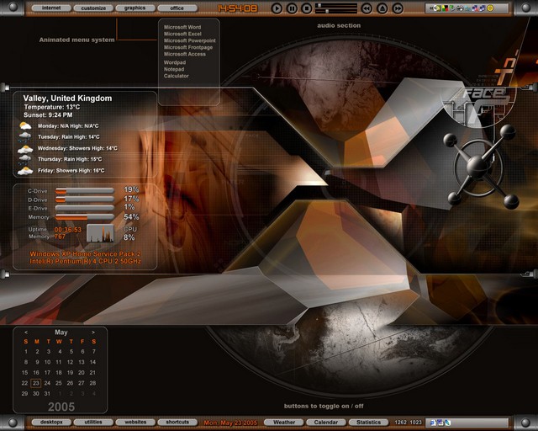538x431 pixels.
Task: Click the round orb at top-right bar end
Action: pos(526,8)
